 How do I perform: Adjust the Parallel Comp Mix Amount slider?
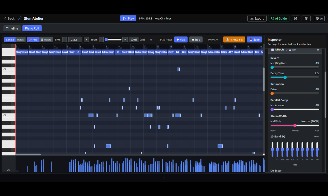(295, 109)
